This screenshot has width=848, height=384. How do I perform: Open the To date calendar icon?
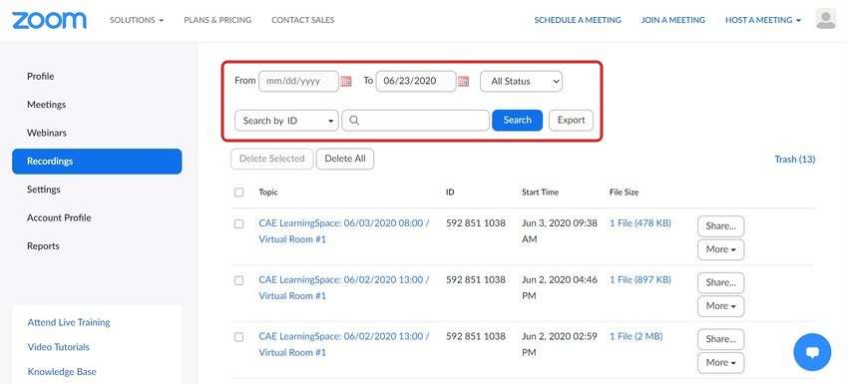pos(463,82)
